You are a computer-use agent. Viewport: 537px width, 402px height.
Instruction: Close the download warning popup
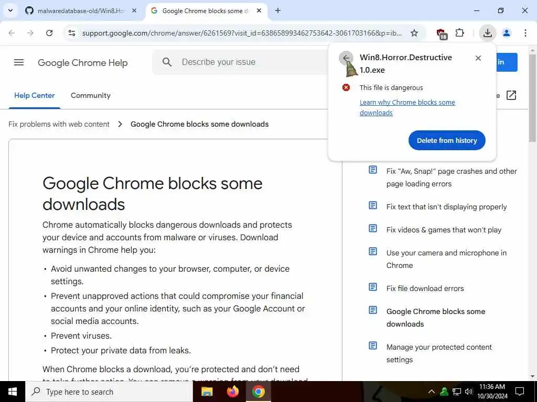(x=478, y=58)
